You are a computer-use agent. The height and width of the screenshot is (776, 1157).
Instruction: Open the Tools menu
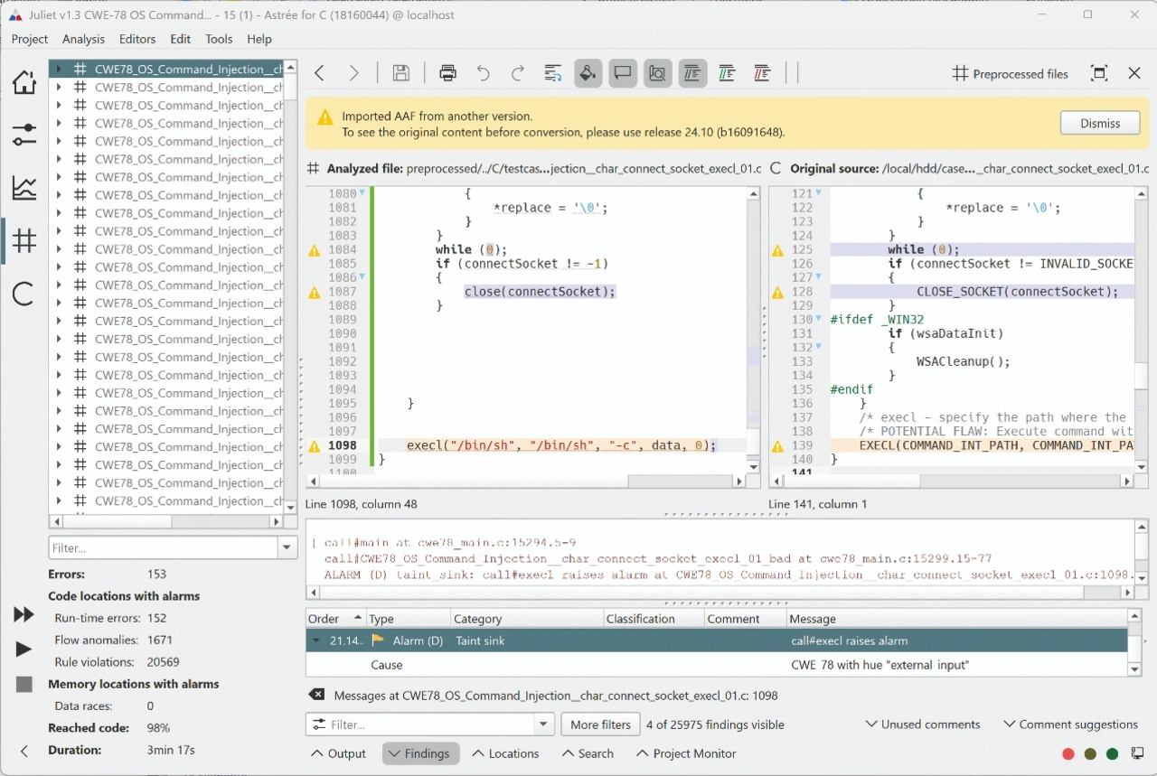[x=219, y=39]
